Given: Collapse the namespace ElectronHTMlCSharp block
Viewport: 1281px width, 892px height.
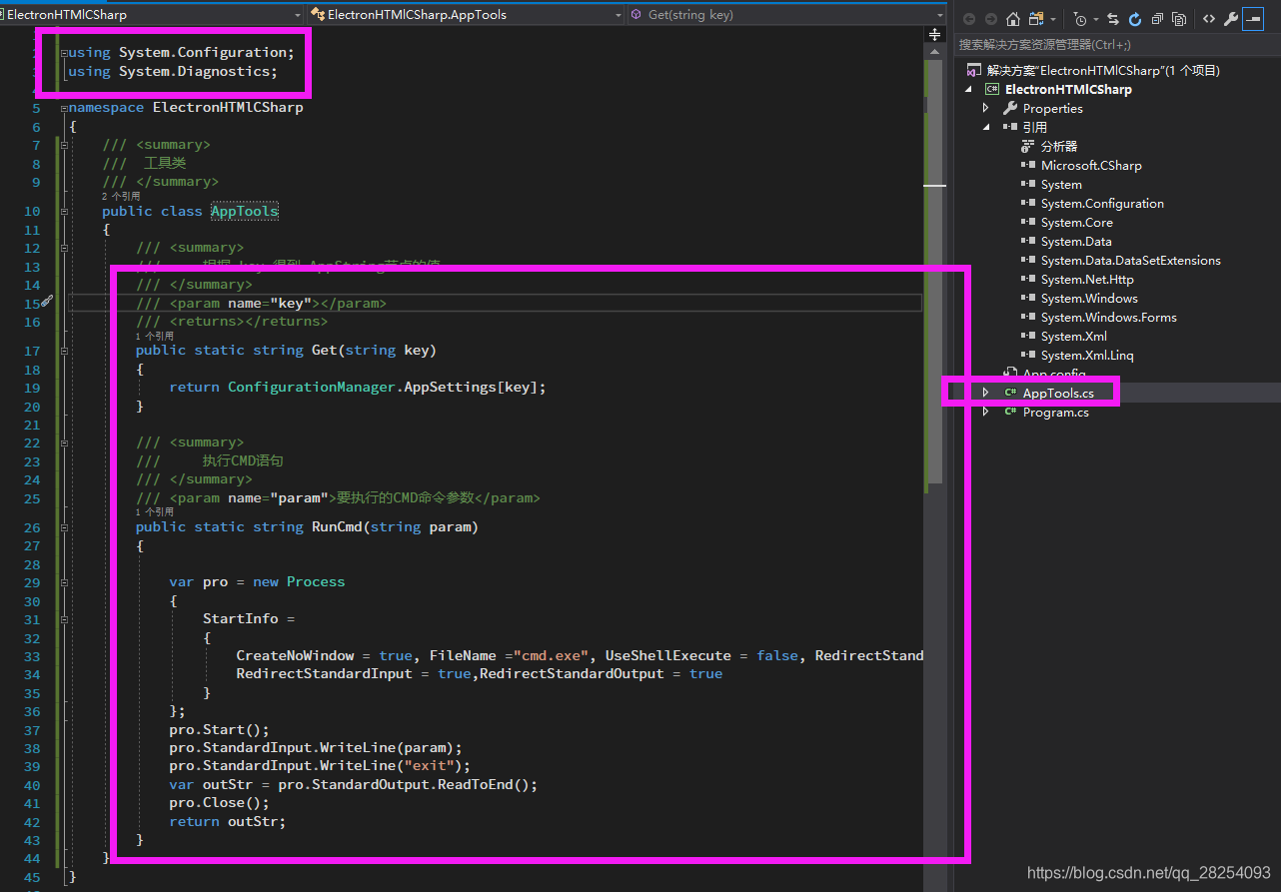Looking at the screenshot, I should tap(65, 108).
